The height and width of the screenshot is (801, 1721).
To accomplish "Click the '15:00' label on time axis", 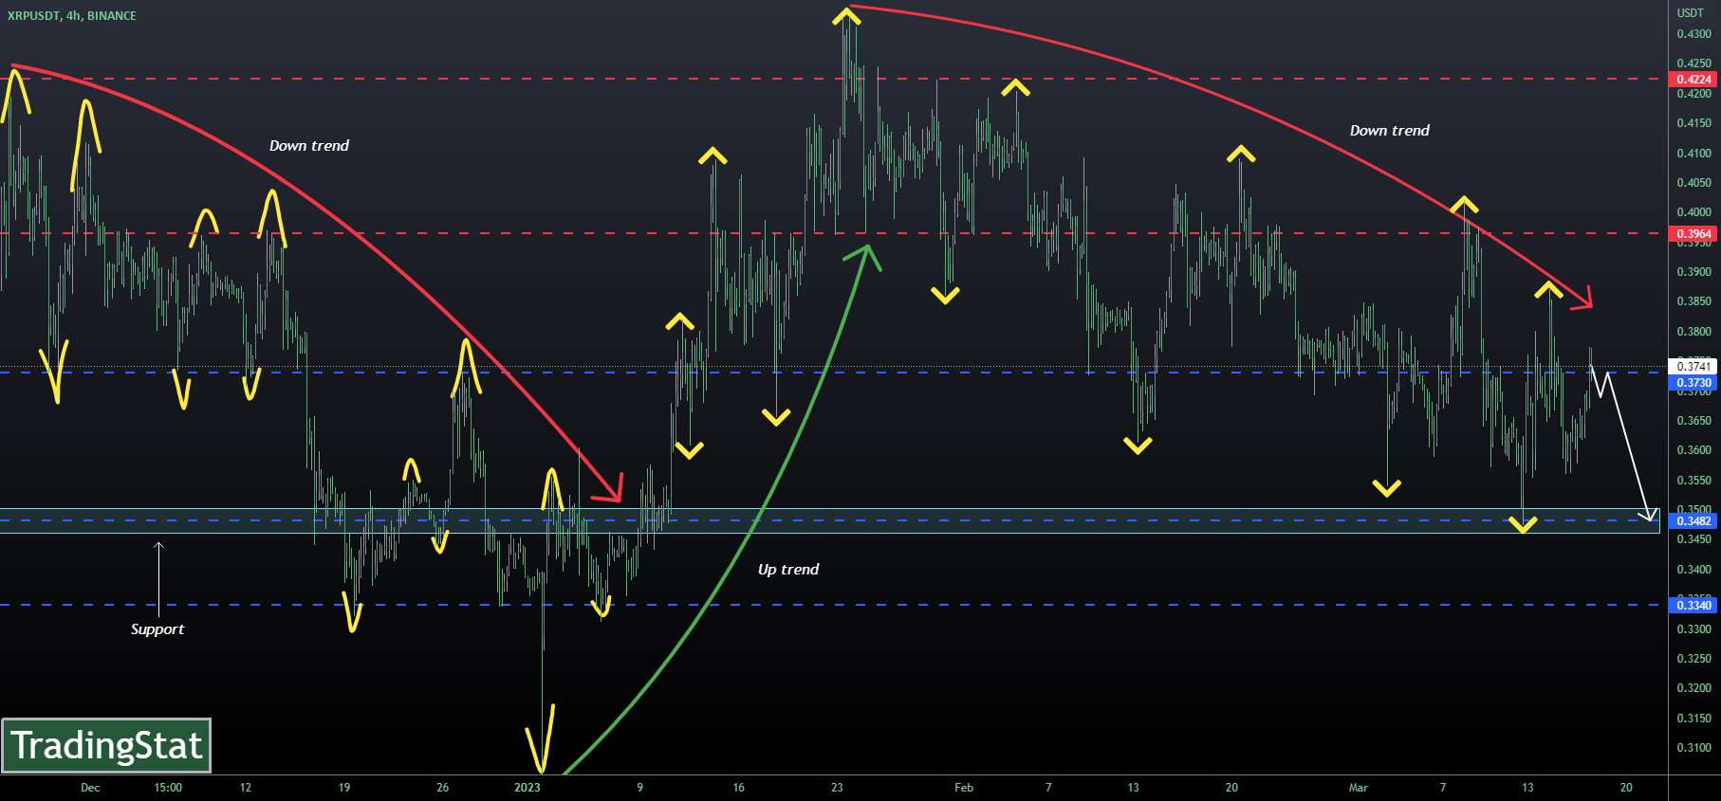I will [167, 788].
